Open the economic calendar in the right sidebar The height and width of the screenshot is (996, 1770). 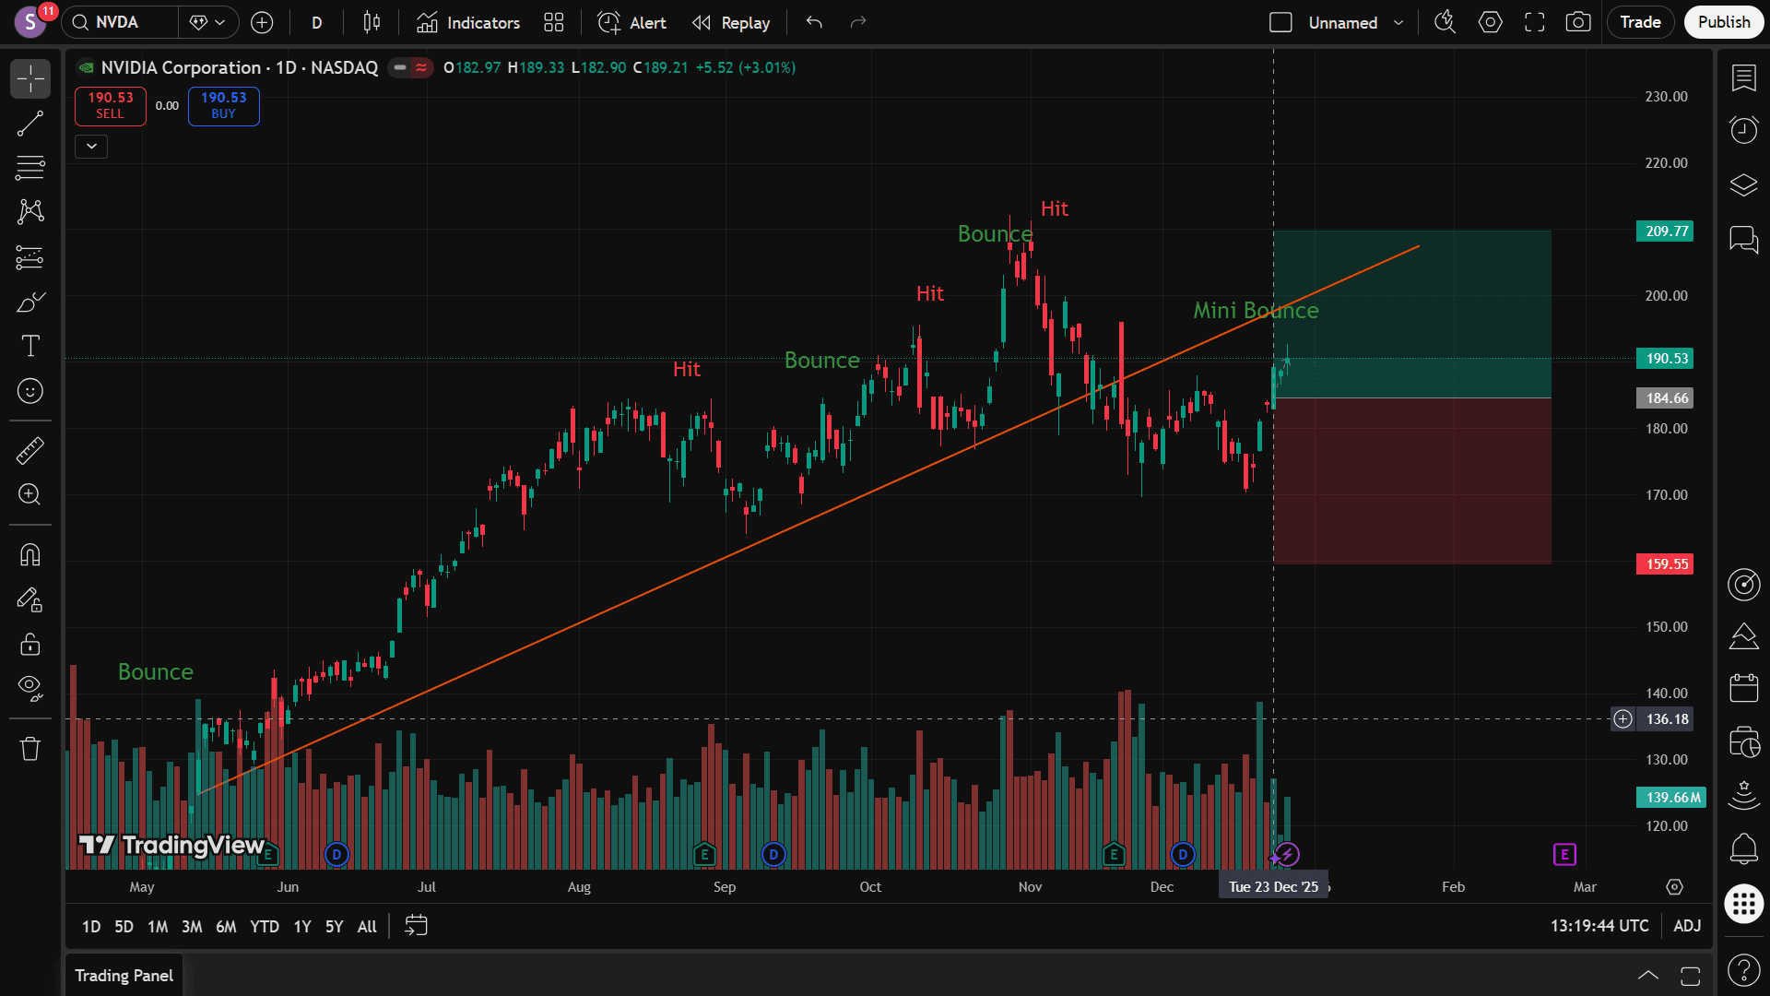pyautogui.click(x=1743, y=687)
